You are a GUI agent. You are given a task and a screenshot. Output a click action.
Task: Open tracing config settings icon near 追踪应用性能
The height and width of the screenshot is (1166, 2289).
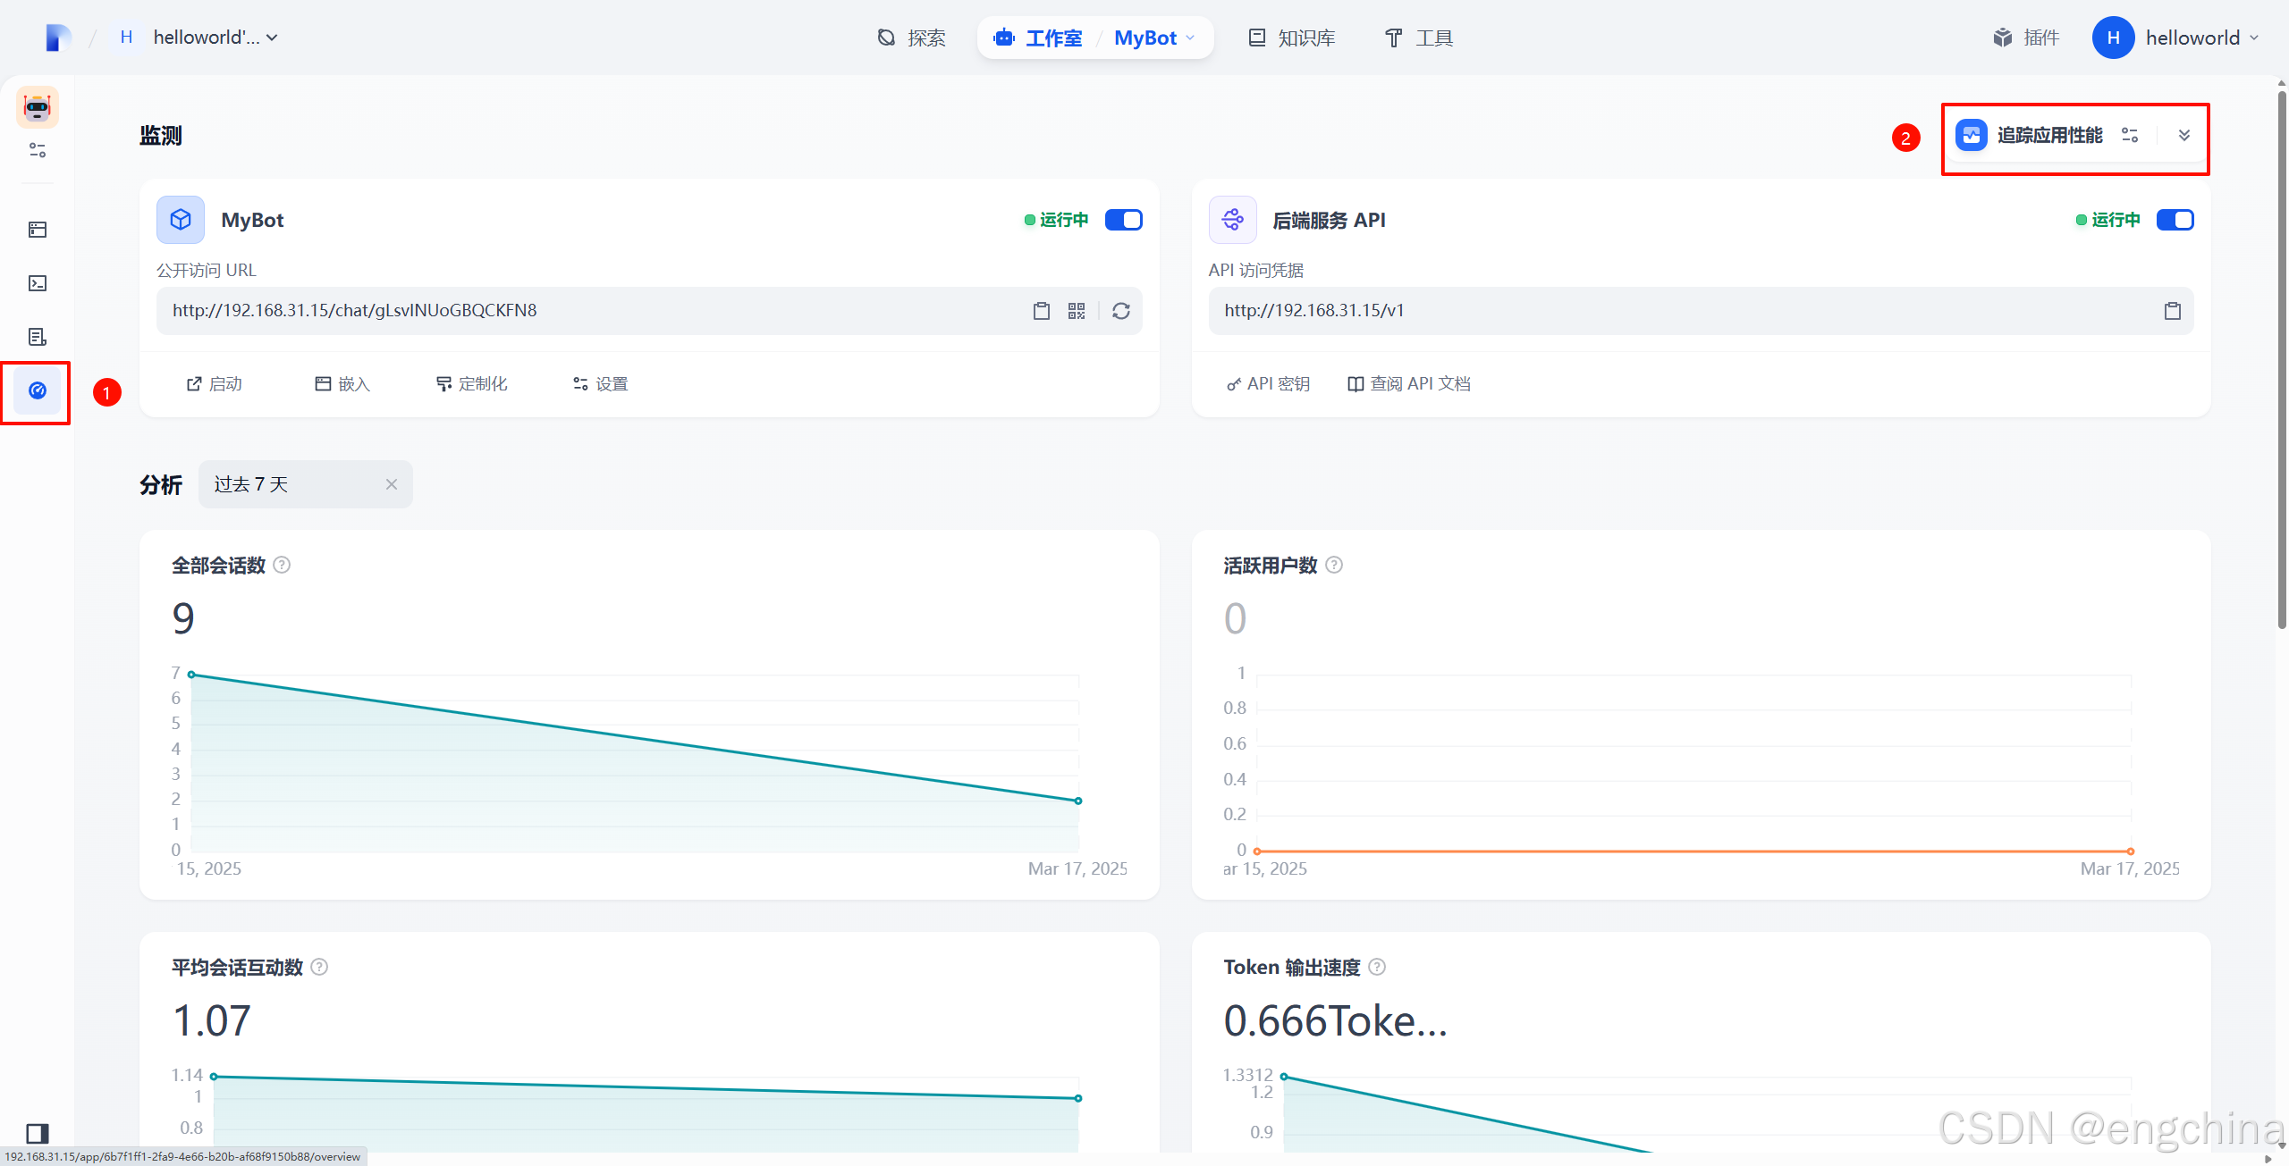pyautogui.click(x=2130, y=135)
